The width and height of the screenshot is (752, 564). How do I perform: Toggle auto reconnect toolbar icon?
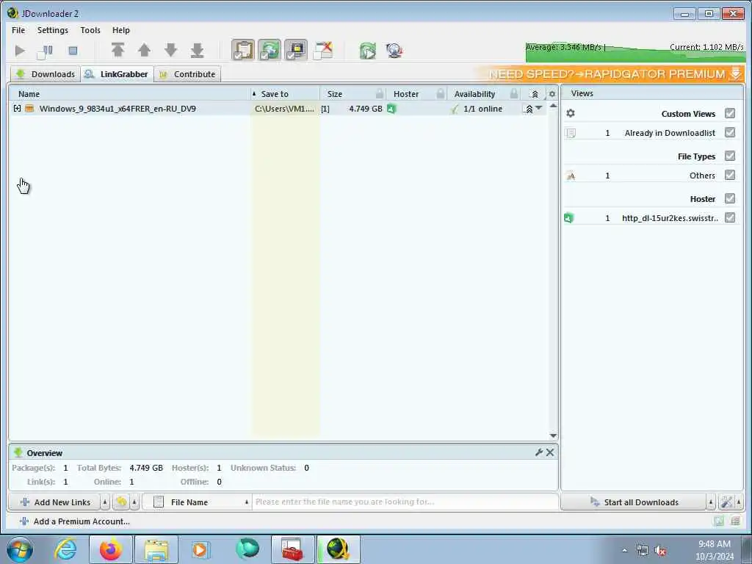coord(270,51)
